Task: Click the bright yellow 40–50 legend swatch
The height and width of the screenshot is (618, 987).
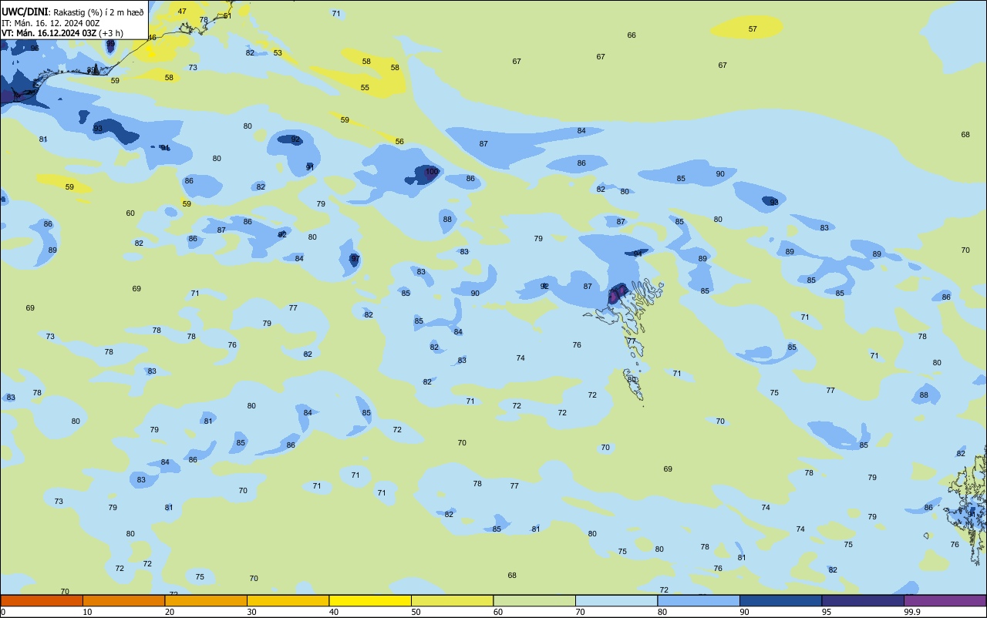Action: 370,600
